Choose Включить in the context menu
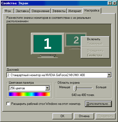 point(93,39)
